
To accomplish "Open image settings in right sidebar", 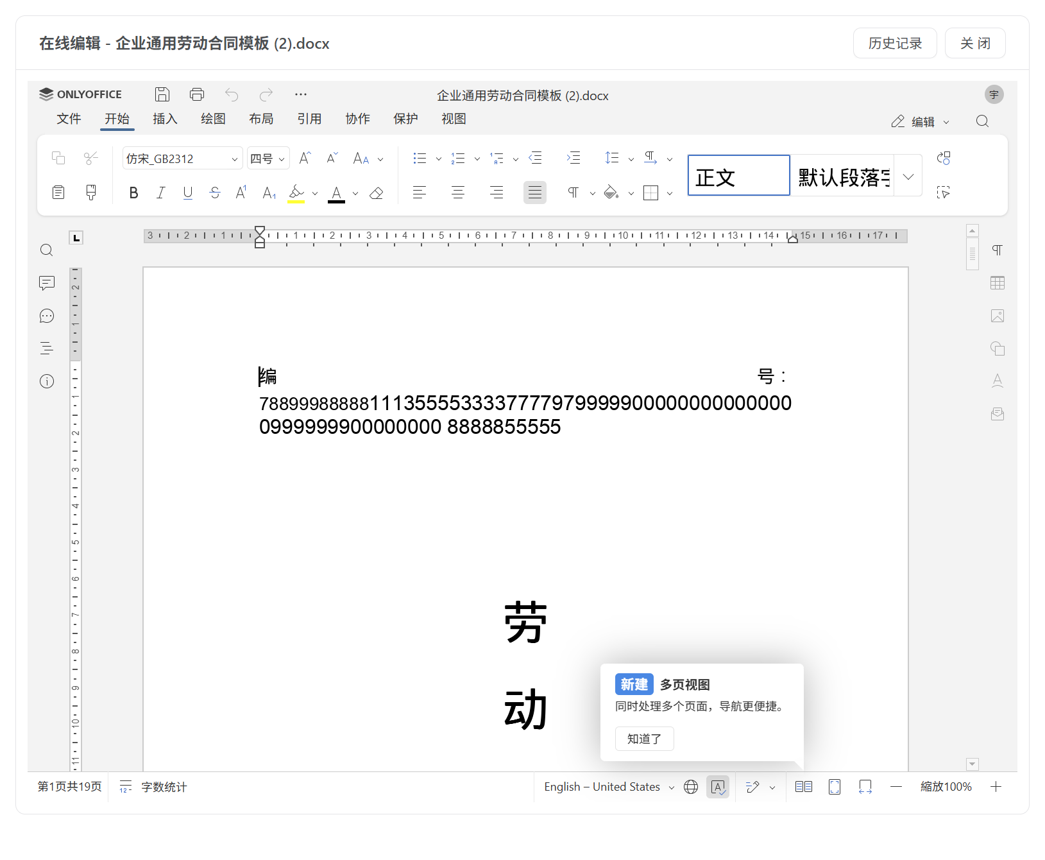I will [x=998, y=316].
